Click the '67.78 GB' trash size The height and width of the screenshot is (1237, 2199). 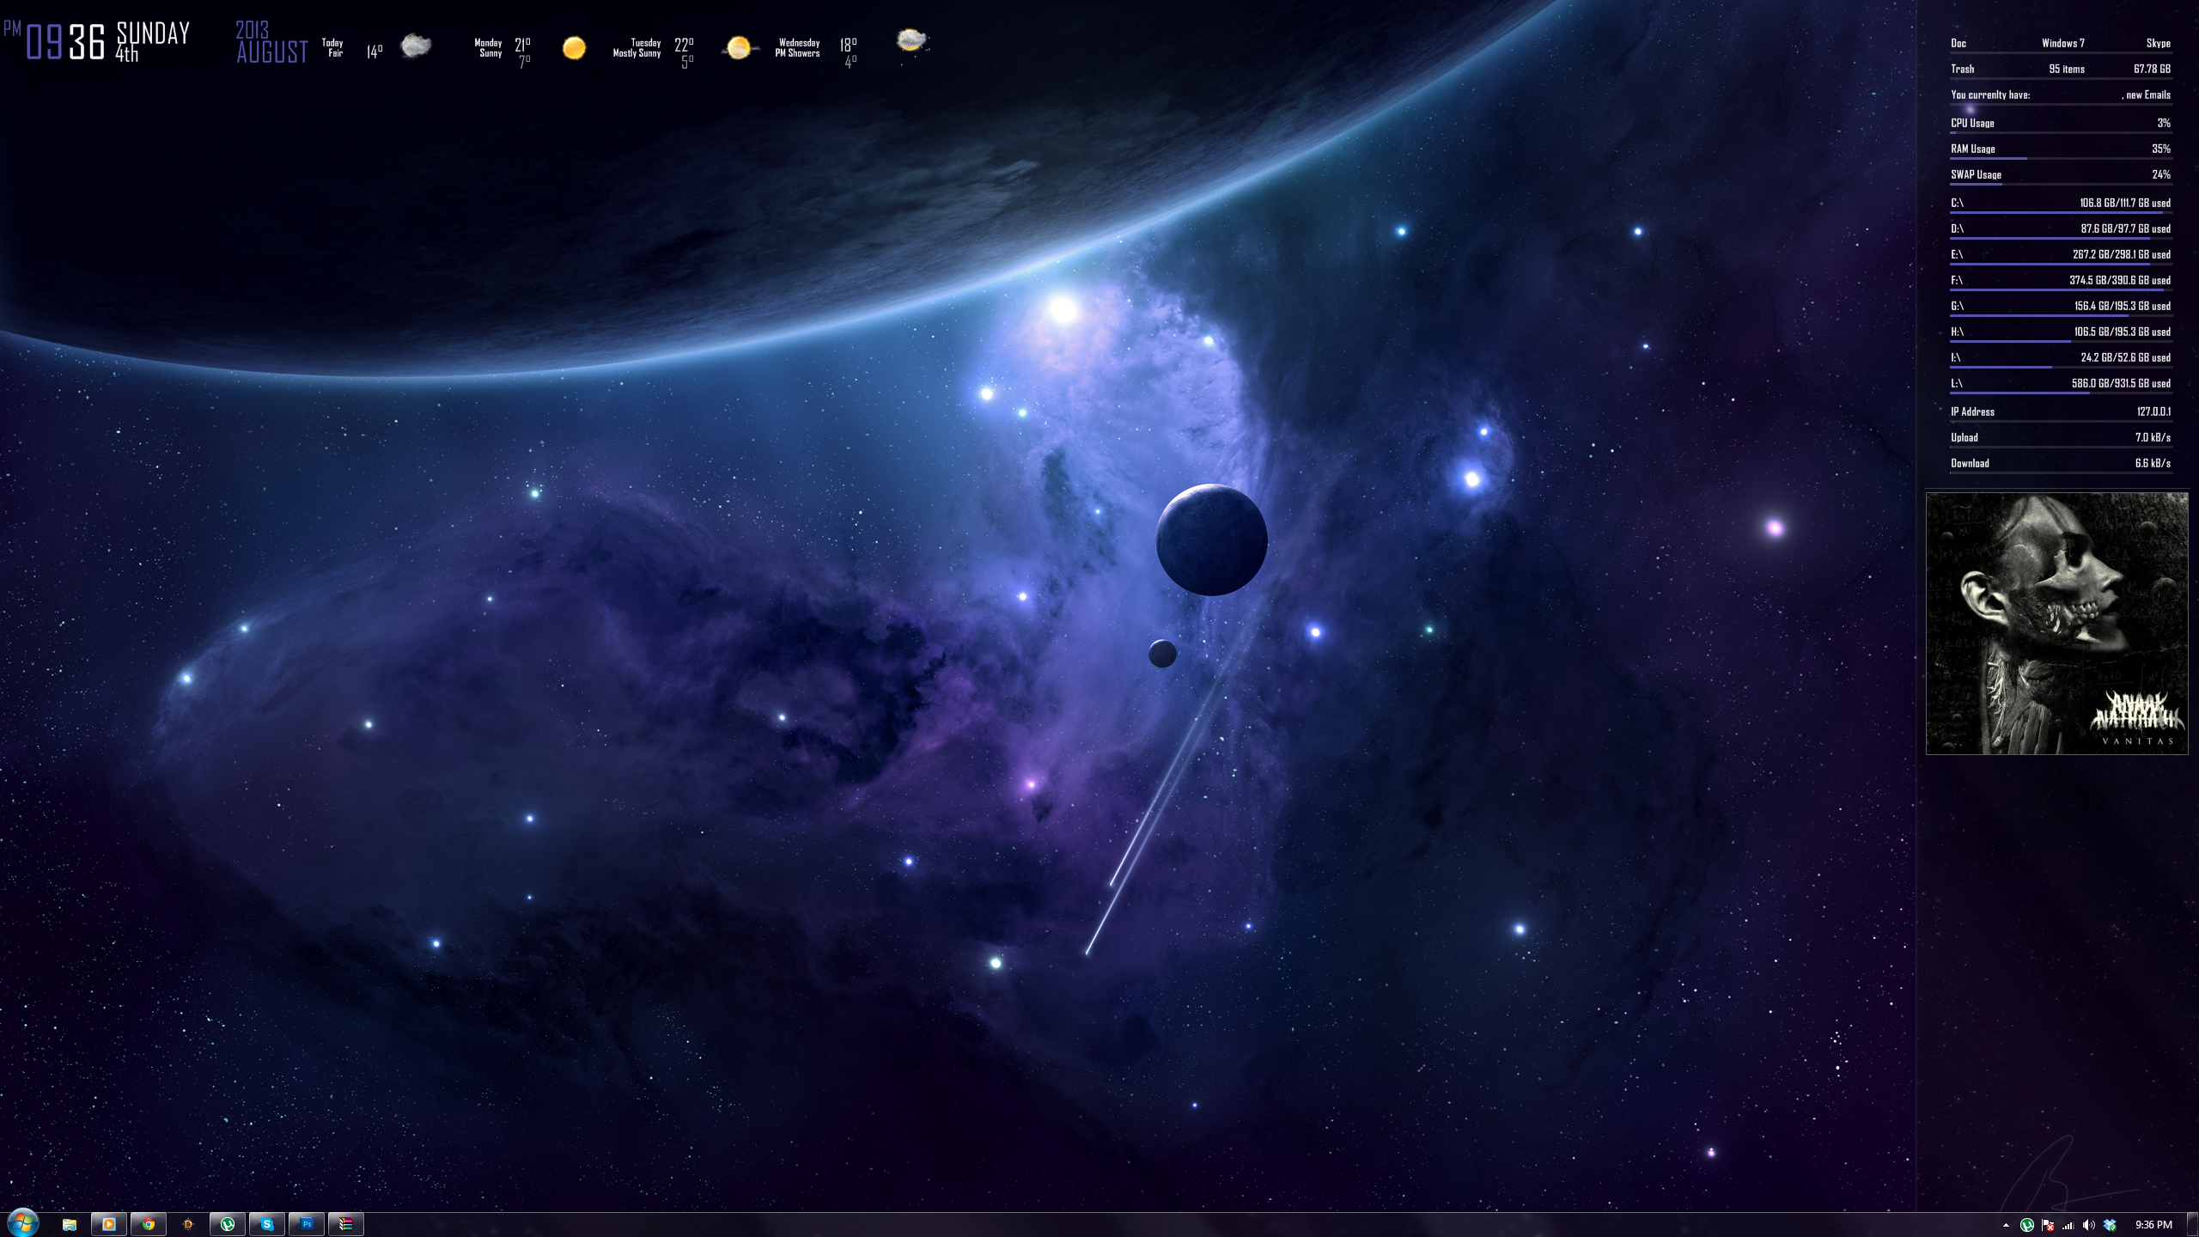coord(2152,69)
